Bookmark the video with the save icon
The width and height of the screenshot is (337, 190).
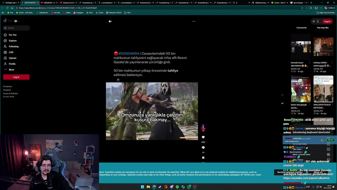pyautogui.click(x=203, y=158)
